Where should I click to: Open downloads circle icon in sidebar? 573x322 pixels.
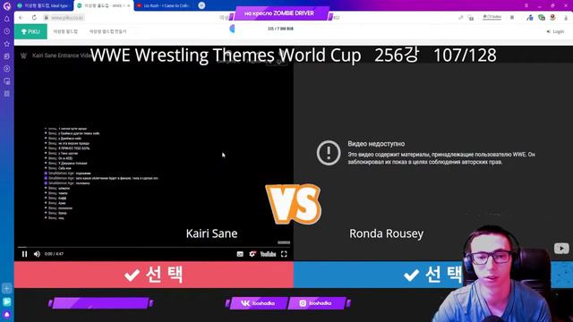pyautogui.click(x=6, y=69)
